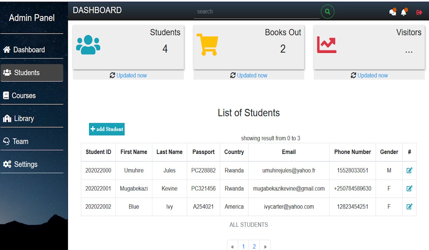
Task: Click the Students card people icon
Action: [88, 45]
